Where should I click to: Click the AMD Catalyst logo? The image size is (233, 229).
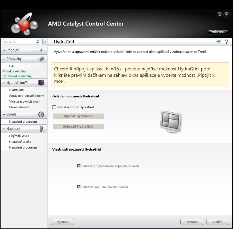click(x=24, y=24)
